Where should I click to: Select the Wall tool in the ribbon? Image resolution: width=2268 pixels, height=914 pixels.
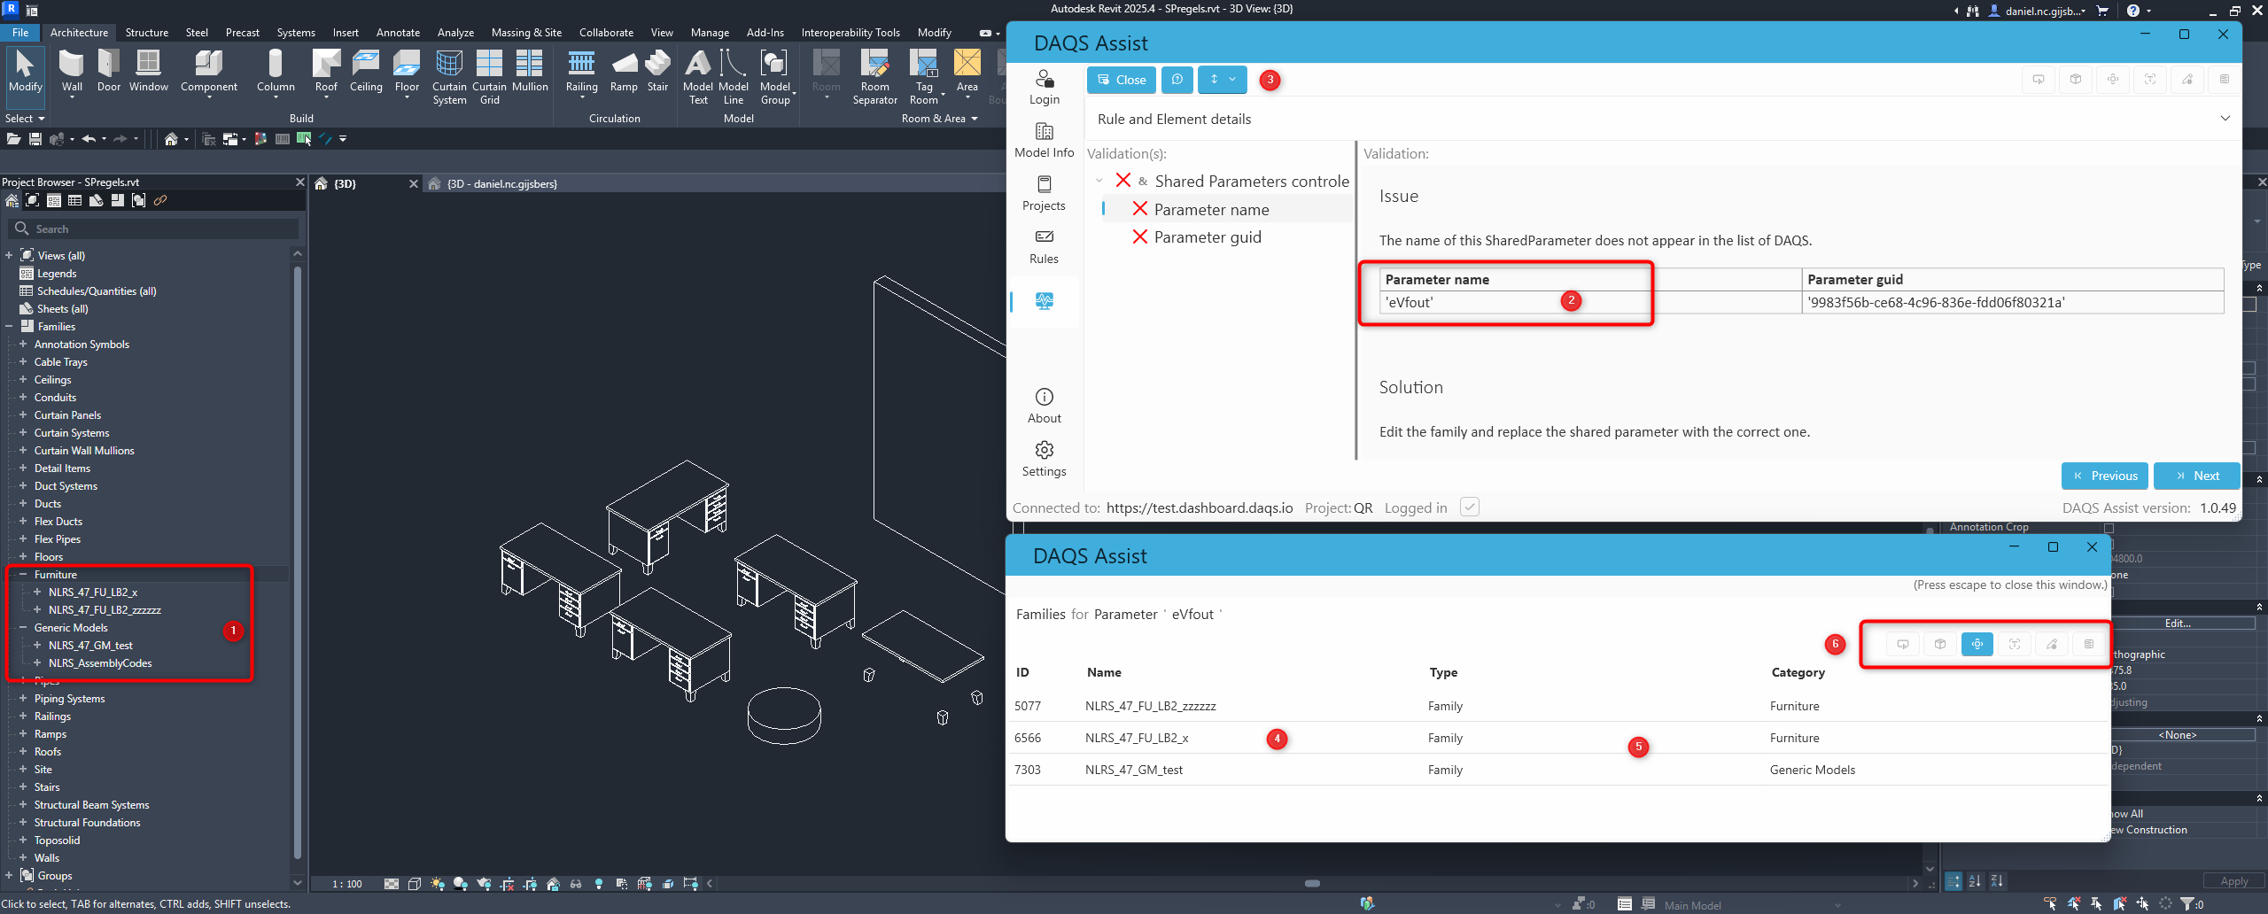72,71
